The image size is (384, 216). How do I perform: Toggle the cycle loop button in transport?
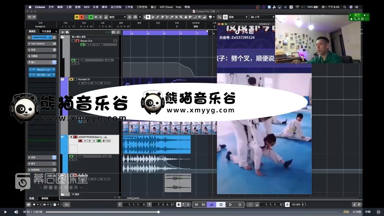click(211, 205)
